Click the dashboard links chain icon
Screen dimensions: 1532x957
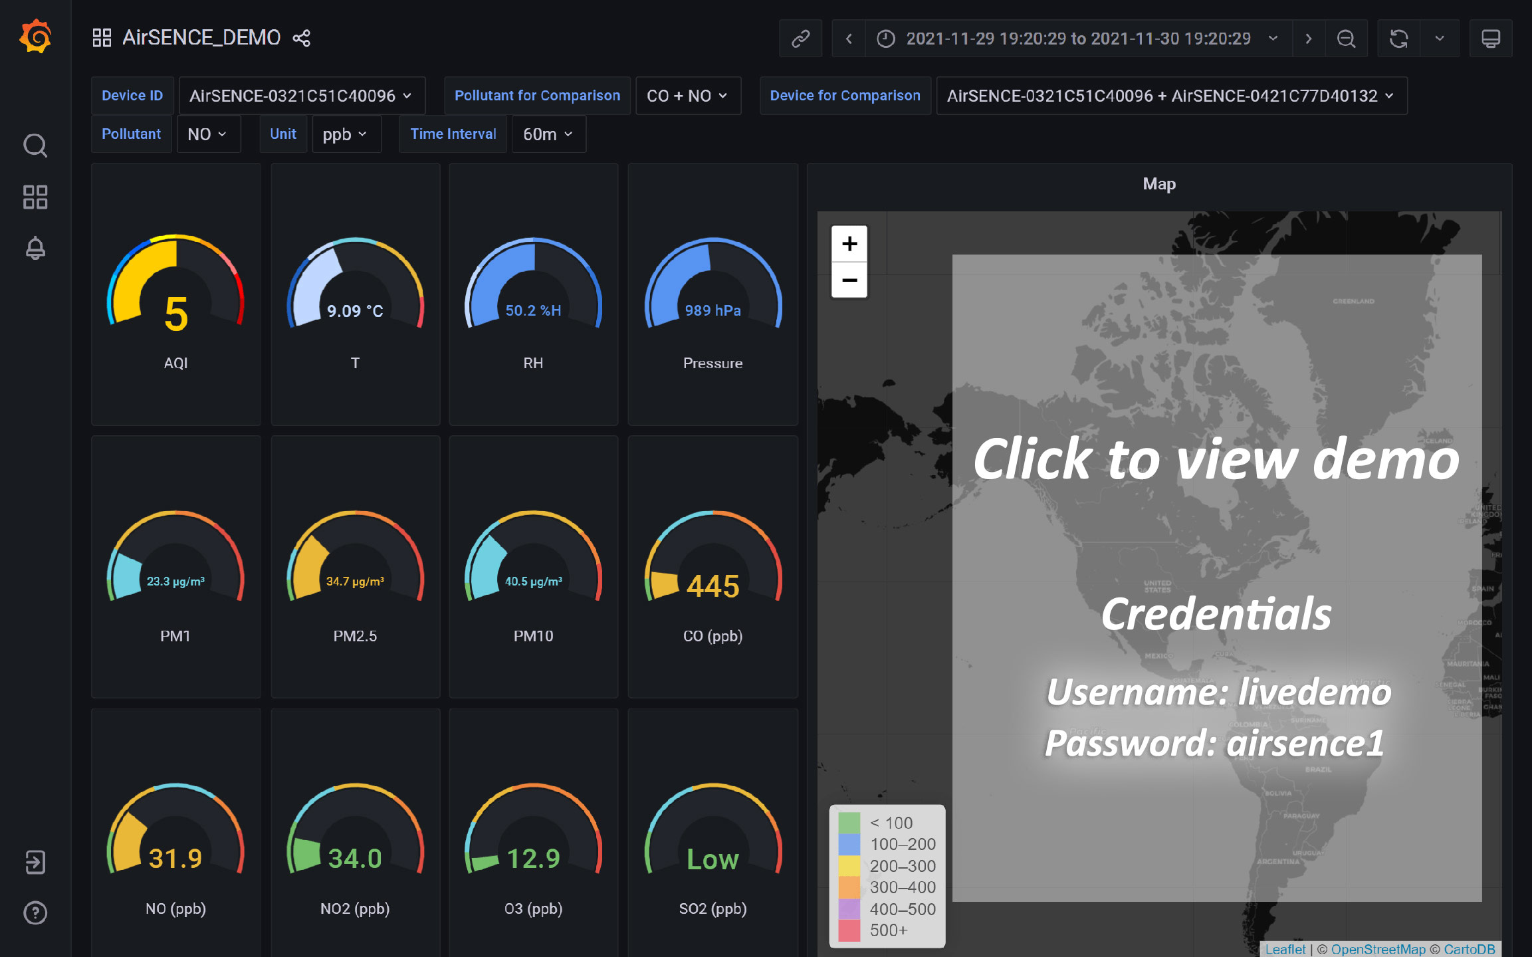(800, 38)
